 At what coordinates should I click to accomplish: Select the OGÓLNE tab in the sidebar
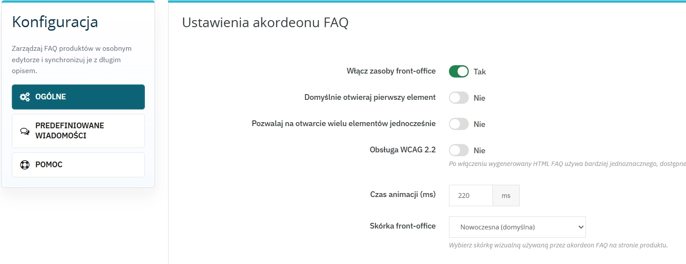point(78,97)
